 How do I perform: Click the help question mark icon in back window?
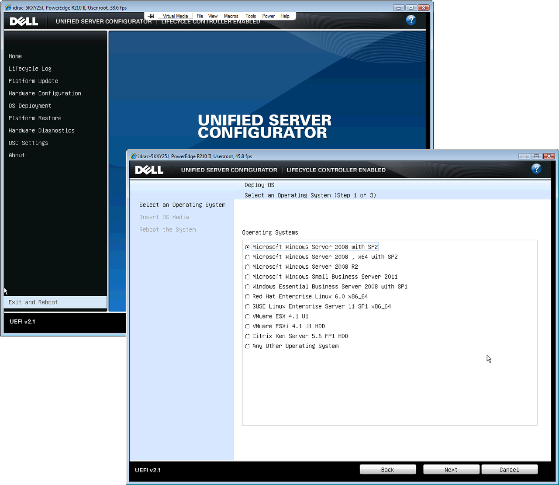tap(411, 20)
